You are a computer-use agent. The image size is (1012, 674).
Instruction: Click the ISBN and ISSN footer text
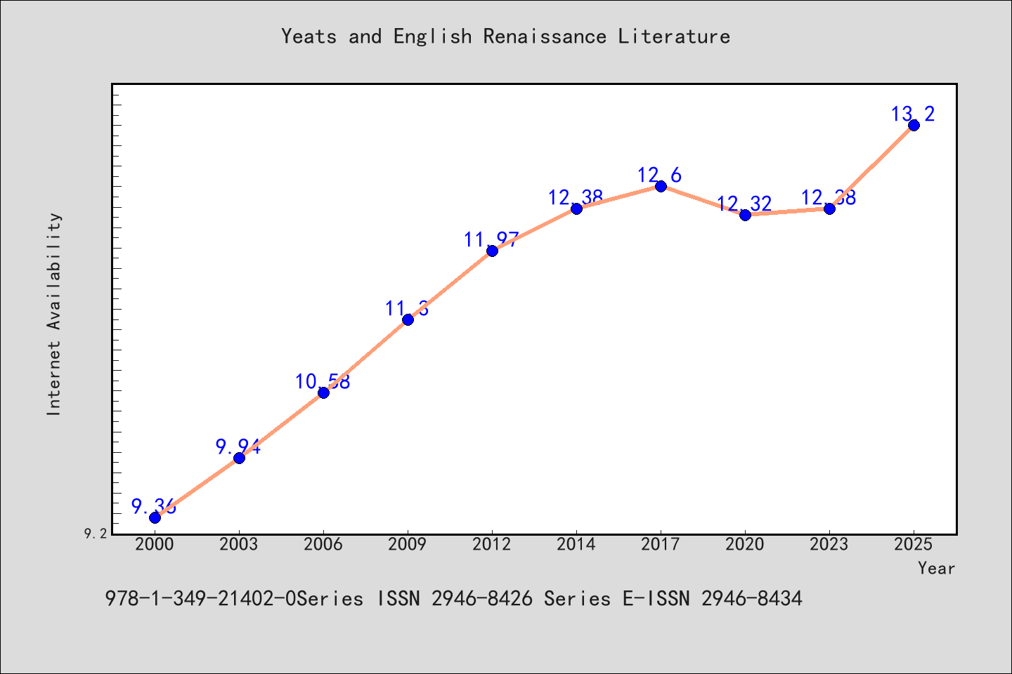pos(453,598)
